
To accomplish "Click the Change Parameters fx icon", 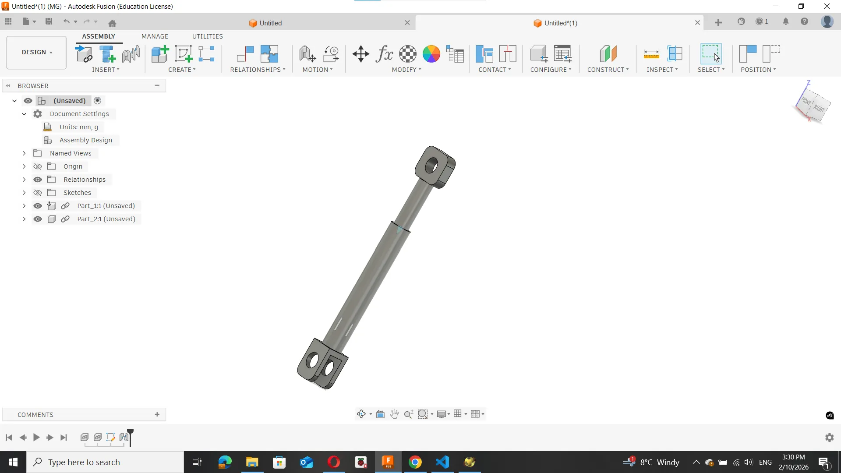I will click(x=384, y=54).
